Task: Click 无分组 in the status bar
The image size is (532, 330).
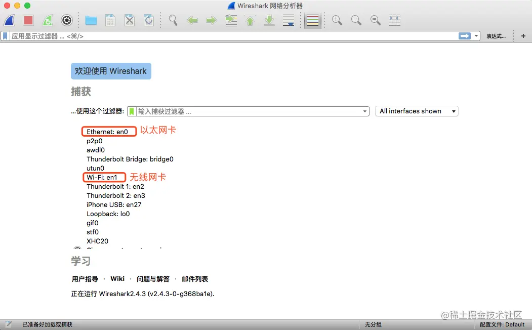Action: coord(373,324)
